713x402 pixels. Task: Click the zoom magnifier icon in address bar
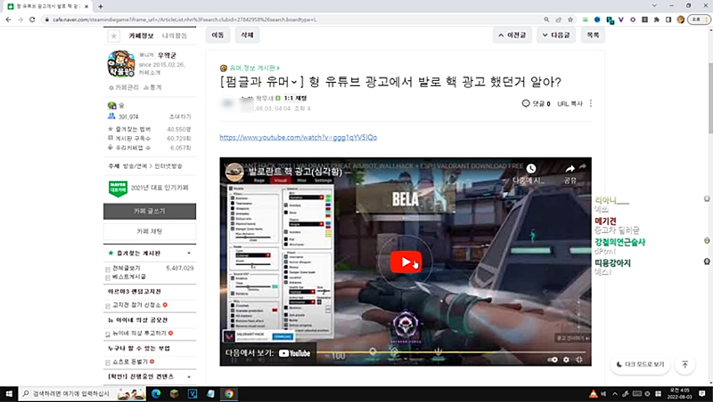point(546,20)
